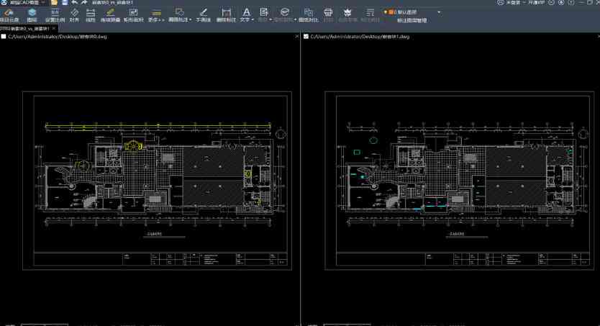The width and height of the screenshot is (600, 326).
Task: Select the freehand line (手画线) tool
Action: 203,15
